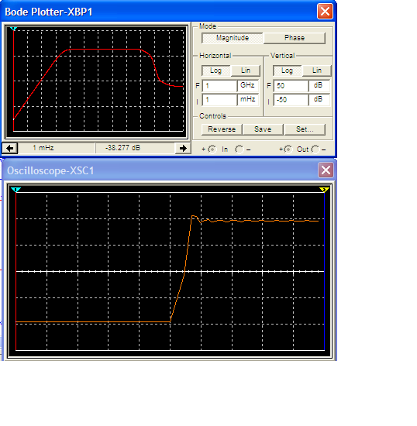The image size is (417, 426).
Task: Click the Vertical final value field showing 50
Action: [291, 86]
